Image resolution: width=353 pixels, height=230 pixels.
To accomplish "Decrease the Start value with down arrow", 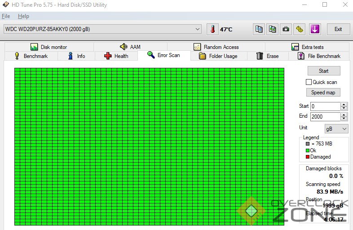I will pyautogui.click(x=344, y=108).
